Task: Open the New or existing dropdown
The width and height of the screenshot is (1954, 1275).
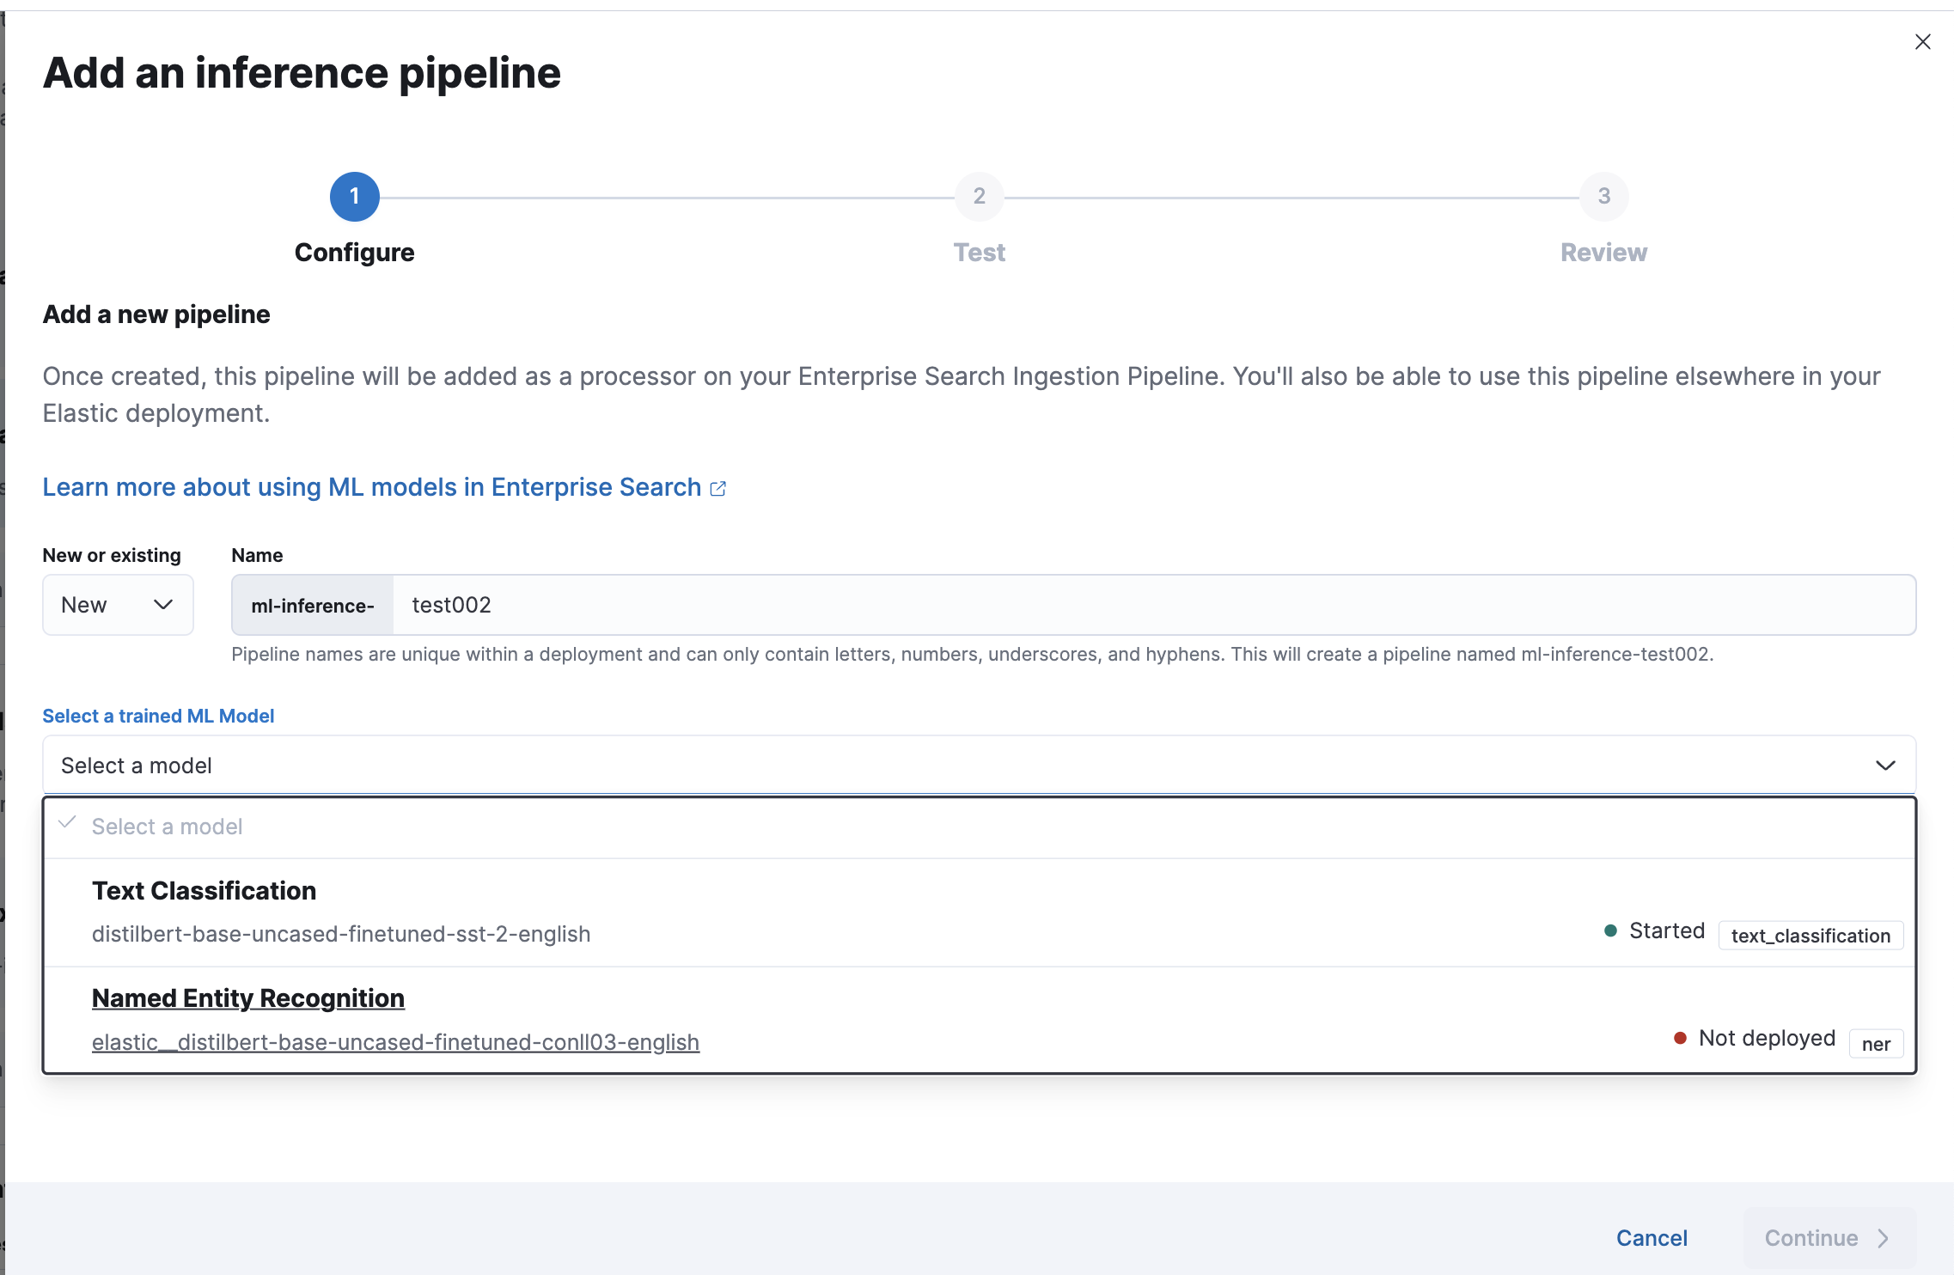Action: 118,606
